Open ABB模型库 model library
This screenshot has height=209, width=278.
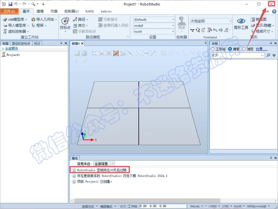click(15, 19)
